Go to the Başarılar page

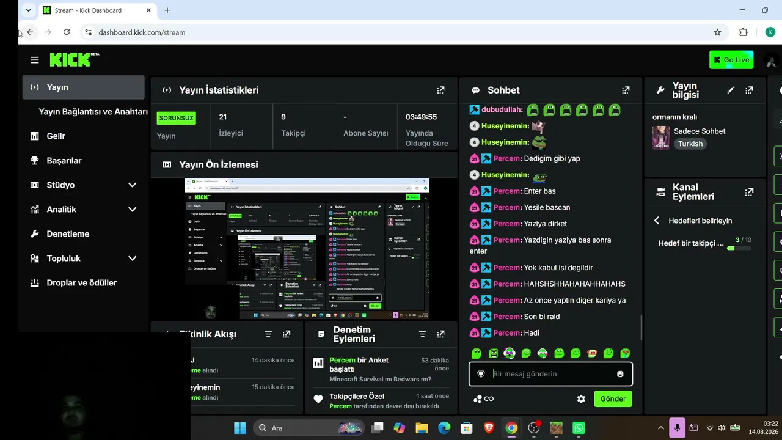(84, 161)
